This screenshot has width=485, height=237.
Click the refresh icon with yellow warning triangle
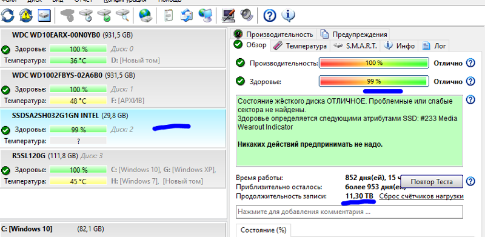coord(26,15)
